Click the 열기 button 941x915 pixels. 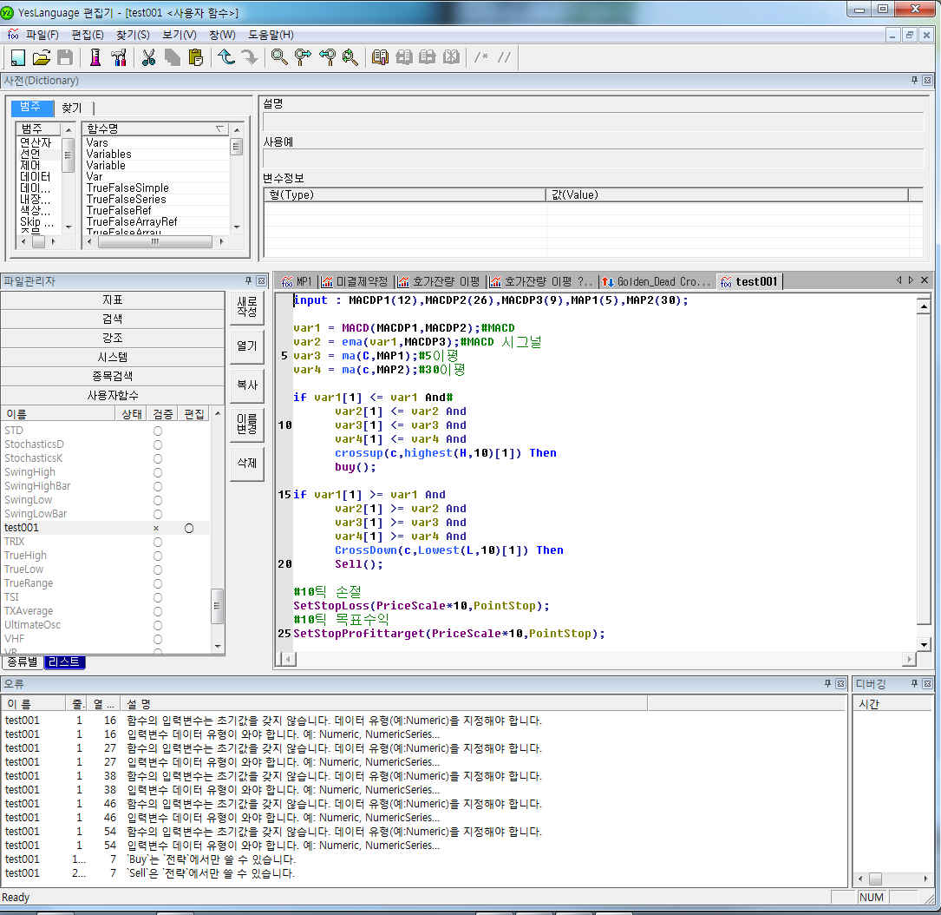[246, 346]
